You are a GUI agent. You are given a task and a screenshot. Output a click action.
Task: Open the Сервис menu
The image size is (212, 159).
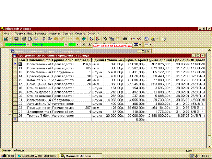(79, 34)
